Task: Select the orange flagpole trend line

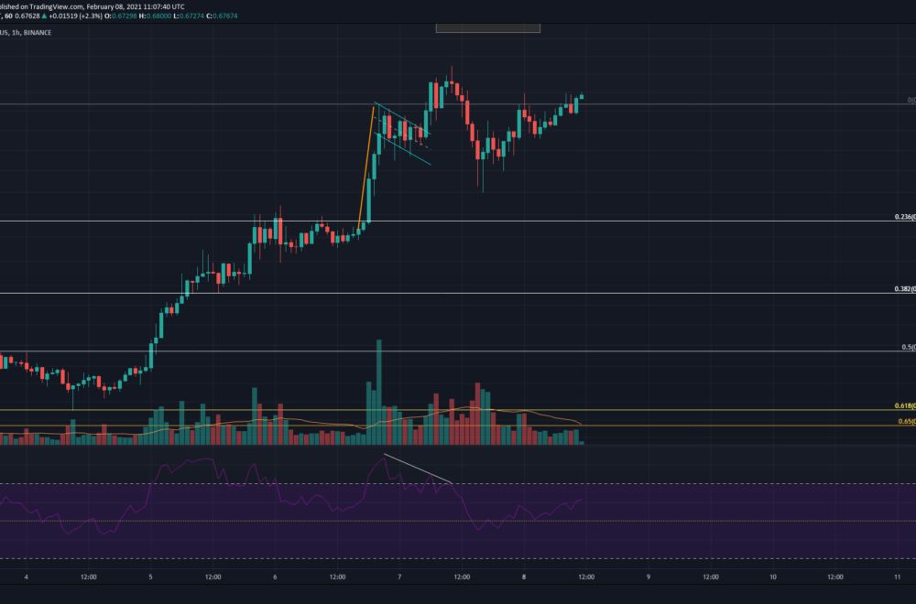Action: [365, 167]
